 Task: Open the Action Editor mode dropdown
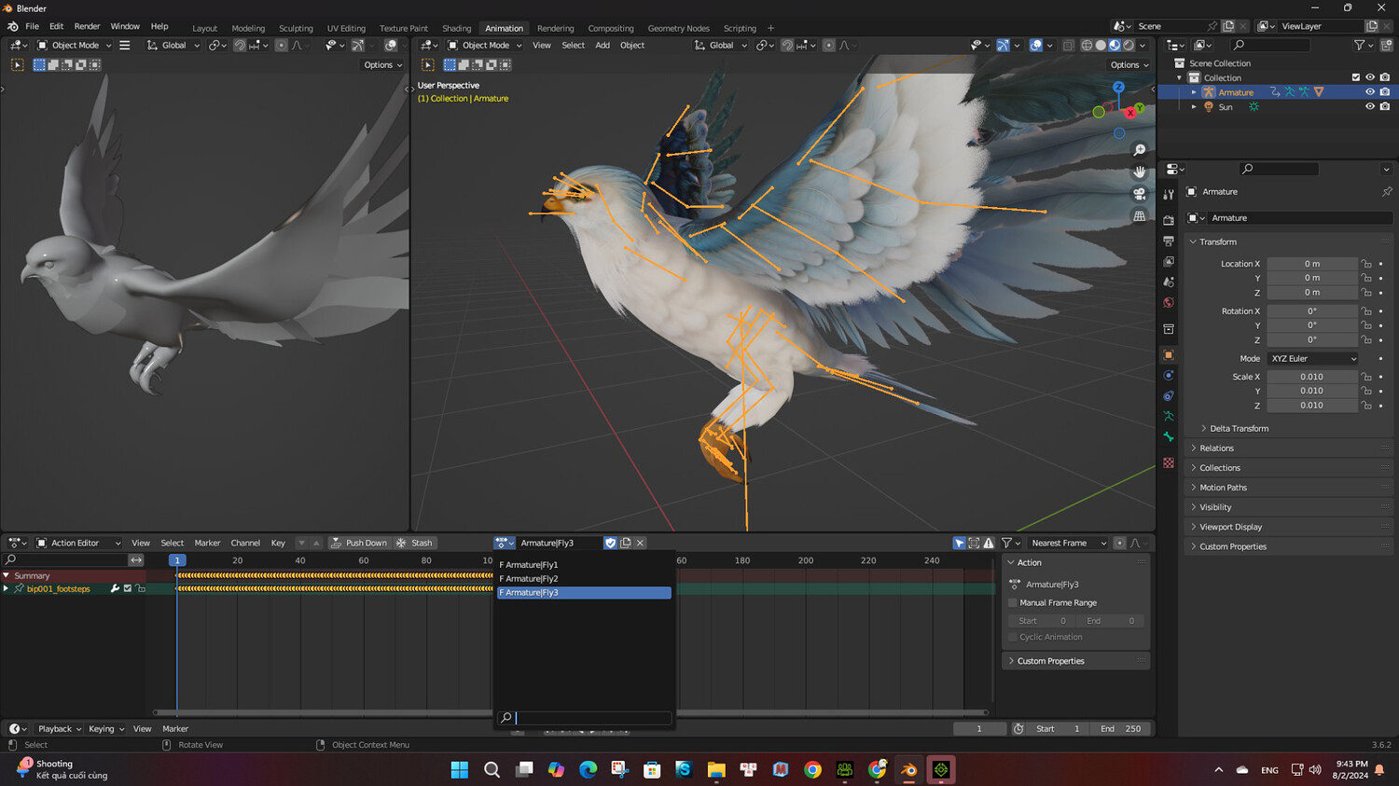pos(79,543)
